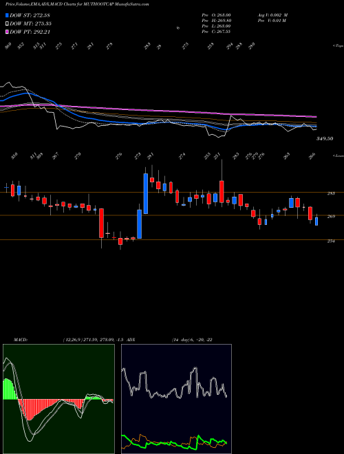Select the 'DOW PT: 292.21' legend text
The image size is (344, 454).
click(30, 32)
